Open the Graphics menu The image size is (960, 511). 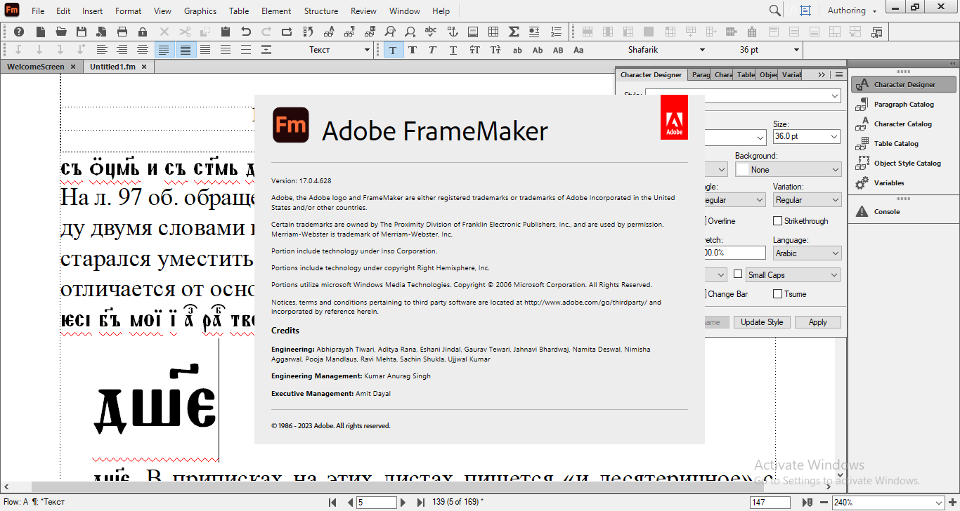[200, 11]
